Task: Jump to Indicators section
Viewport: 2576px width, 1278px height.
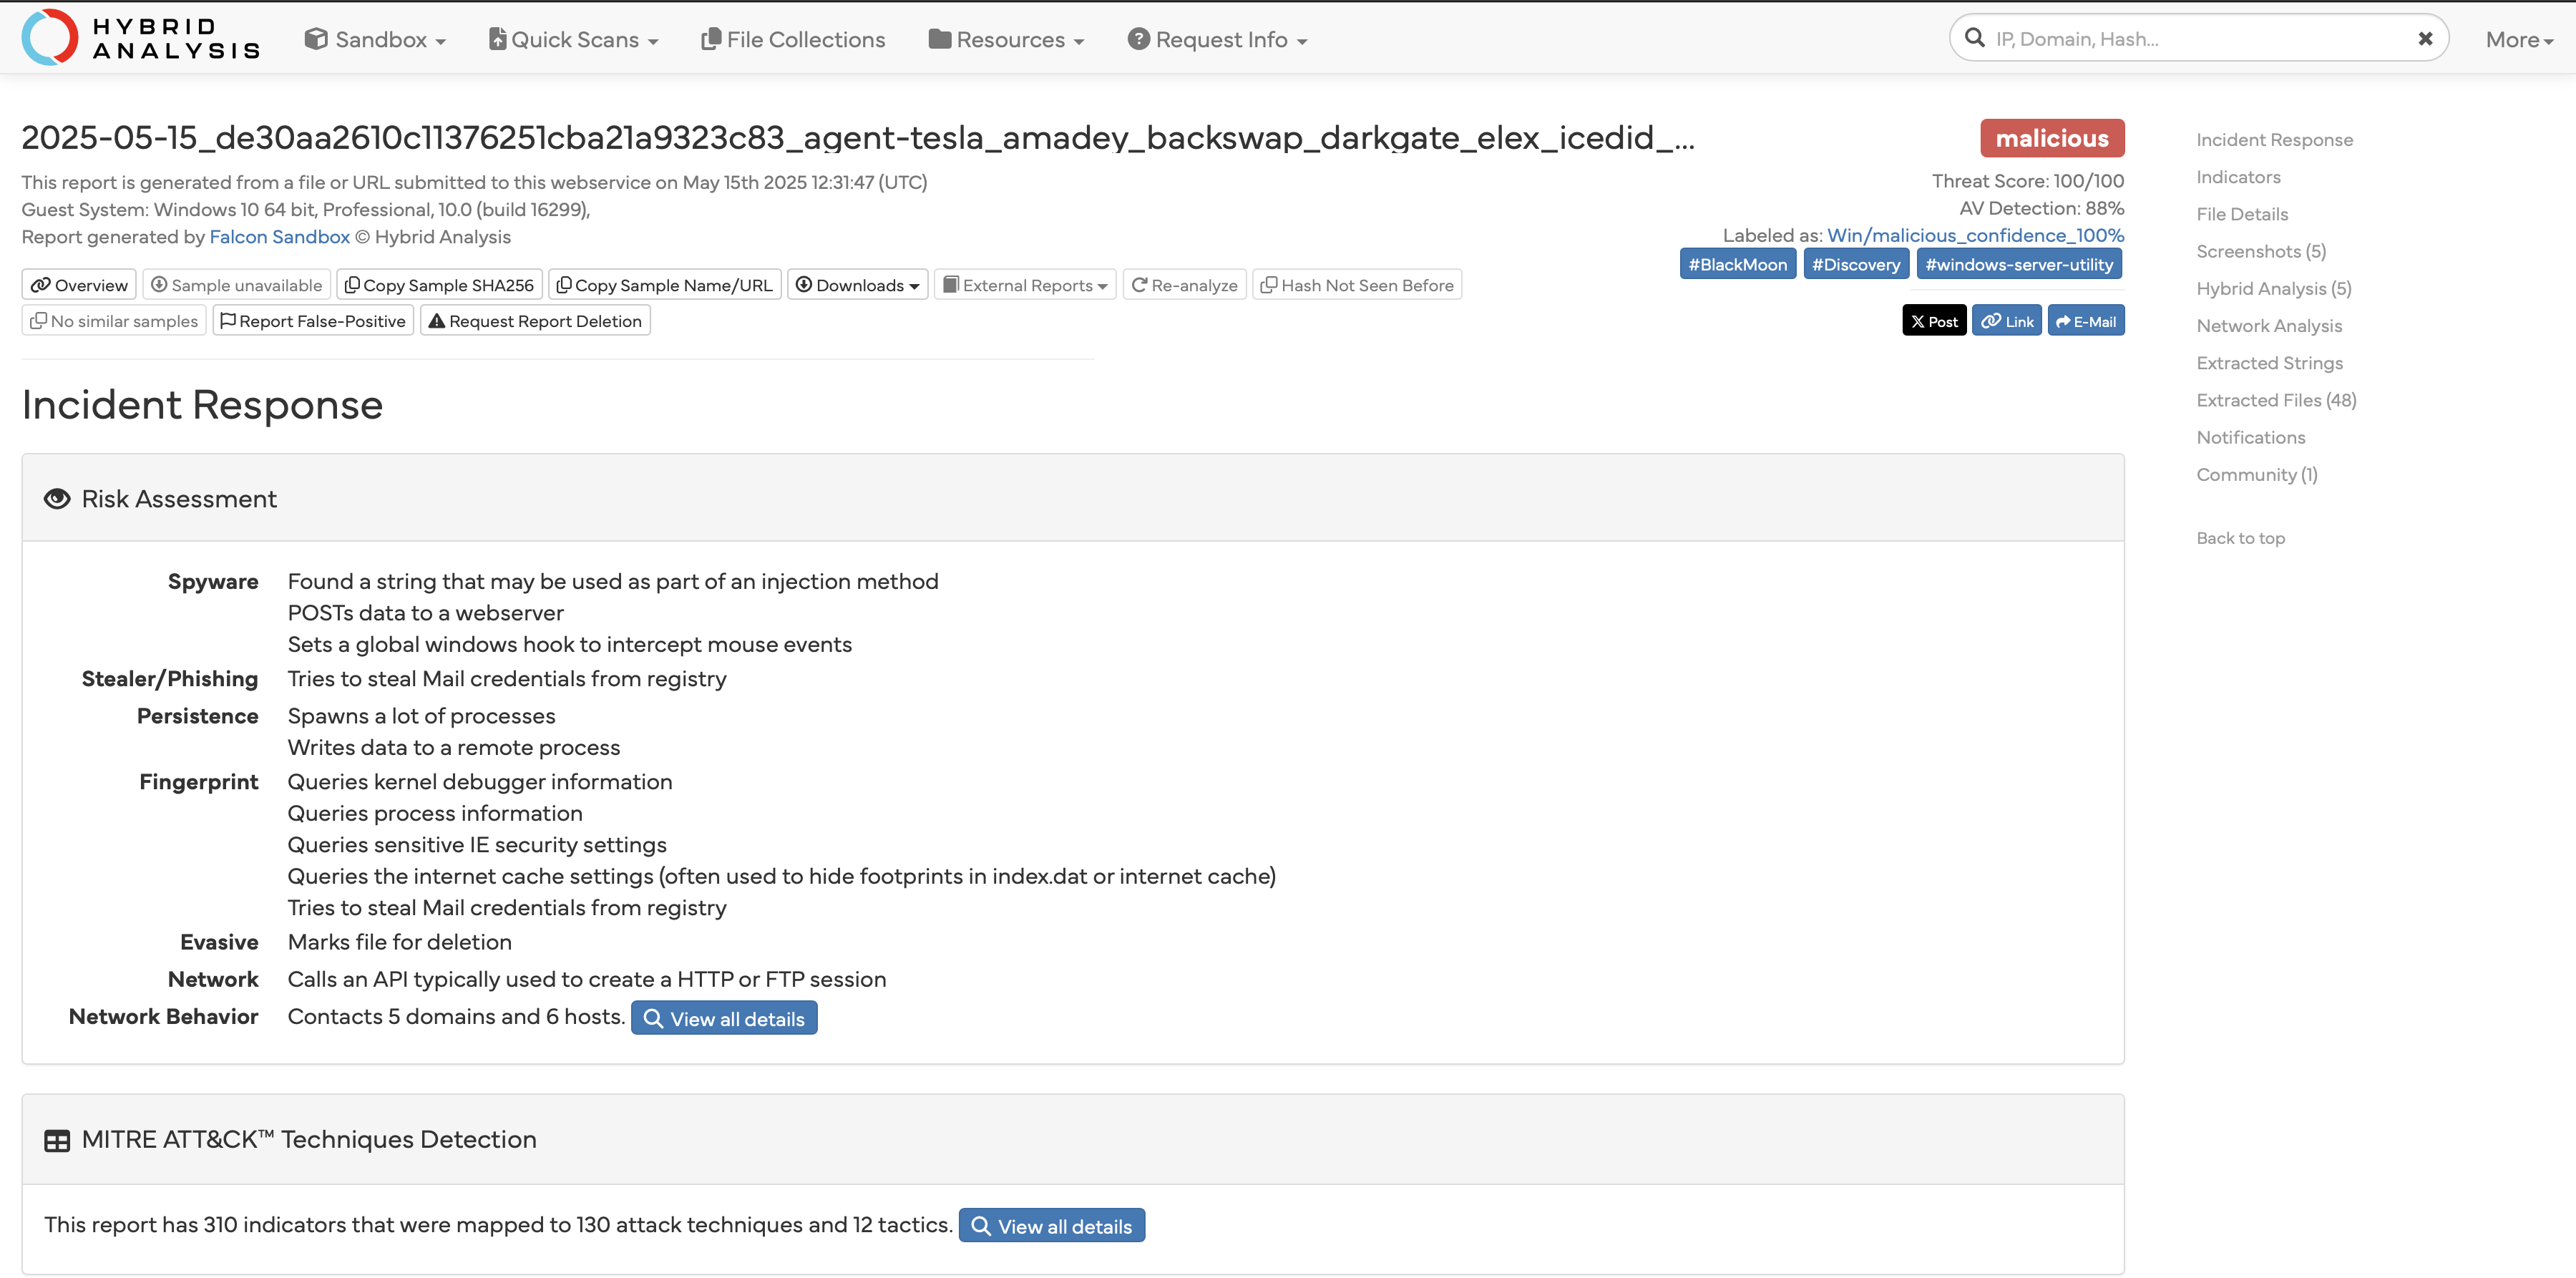Action: (2238, 177)
